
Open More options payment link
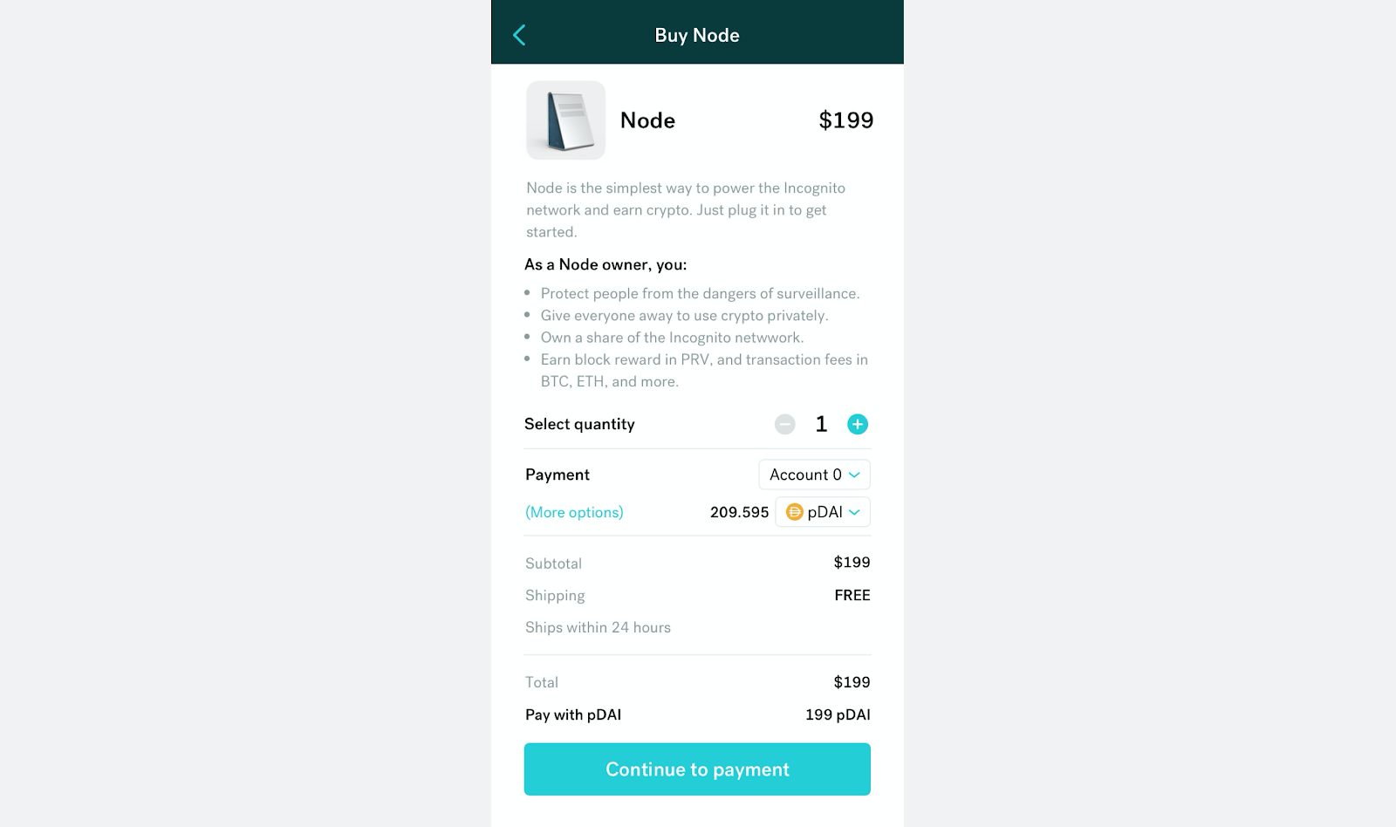pyautogui.click(x=574, y=512)
